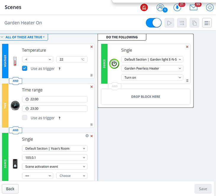Open the 103.0.1 device dropdown
This screenshot has width=216, height=196.
(55, 158)
